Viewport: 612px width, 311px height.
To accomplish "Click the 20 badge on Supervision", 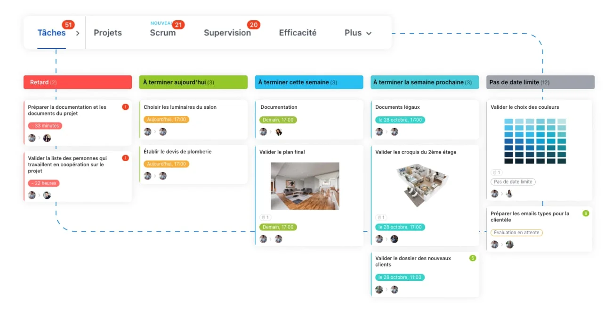I will [x=254, y=25].
